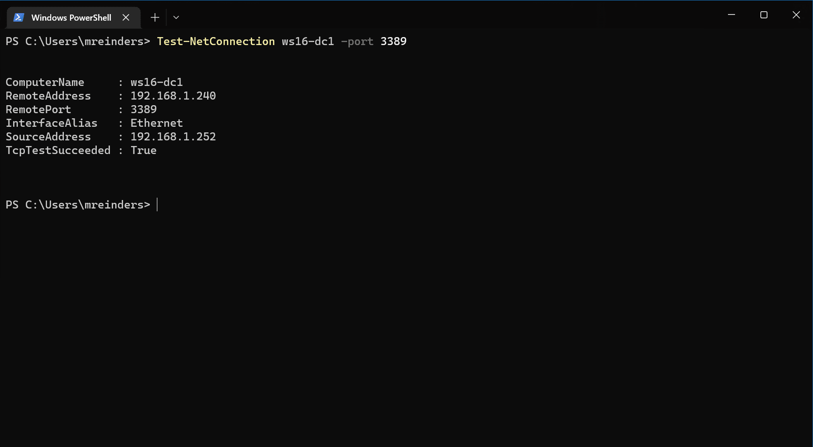This screenshot has height=447, width=813.
Task: Maximize the terminal window
Action: coord(763,15)
